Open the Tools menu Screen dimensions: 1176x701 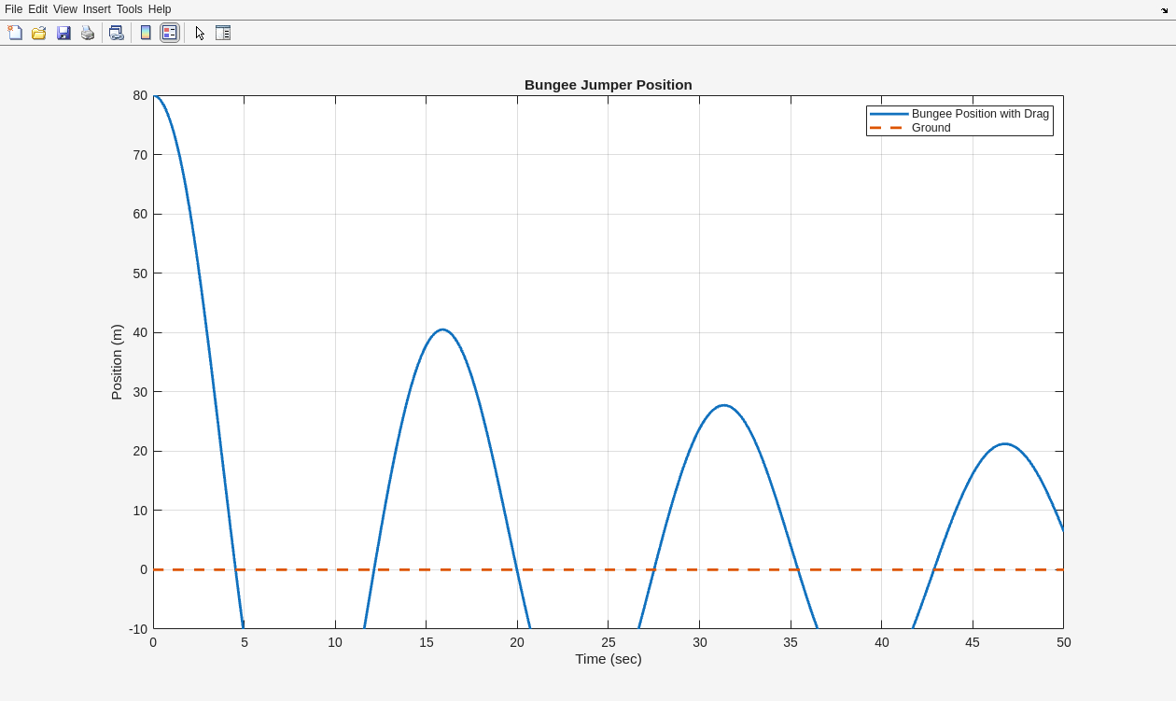click(x=129, y=9)
